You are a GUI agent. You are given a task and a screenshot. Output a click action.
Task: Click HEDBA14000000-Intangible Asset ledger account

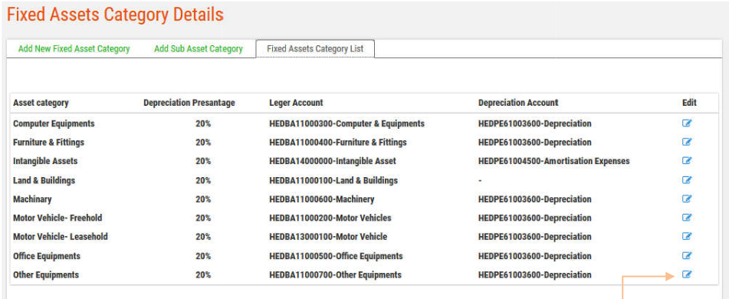333,161
